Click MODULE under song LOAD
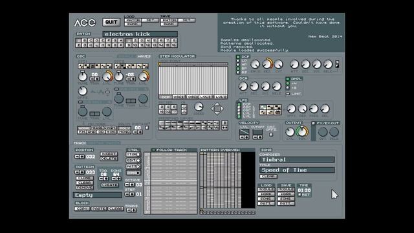414x233 pixels. (x=266, y=190)
